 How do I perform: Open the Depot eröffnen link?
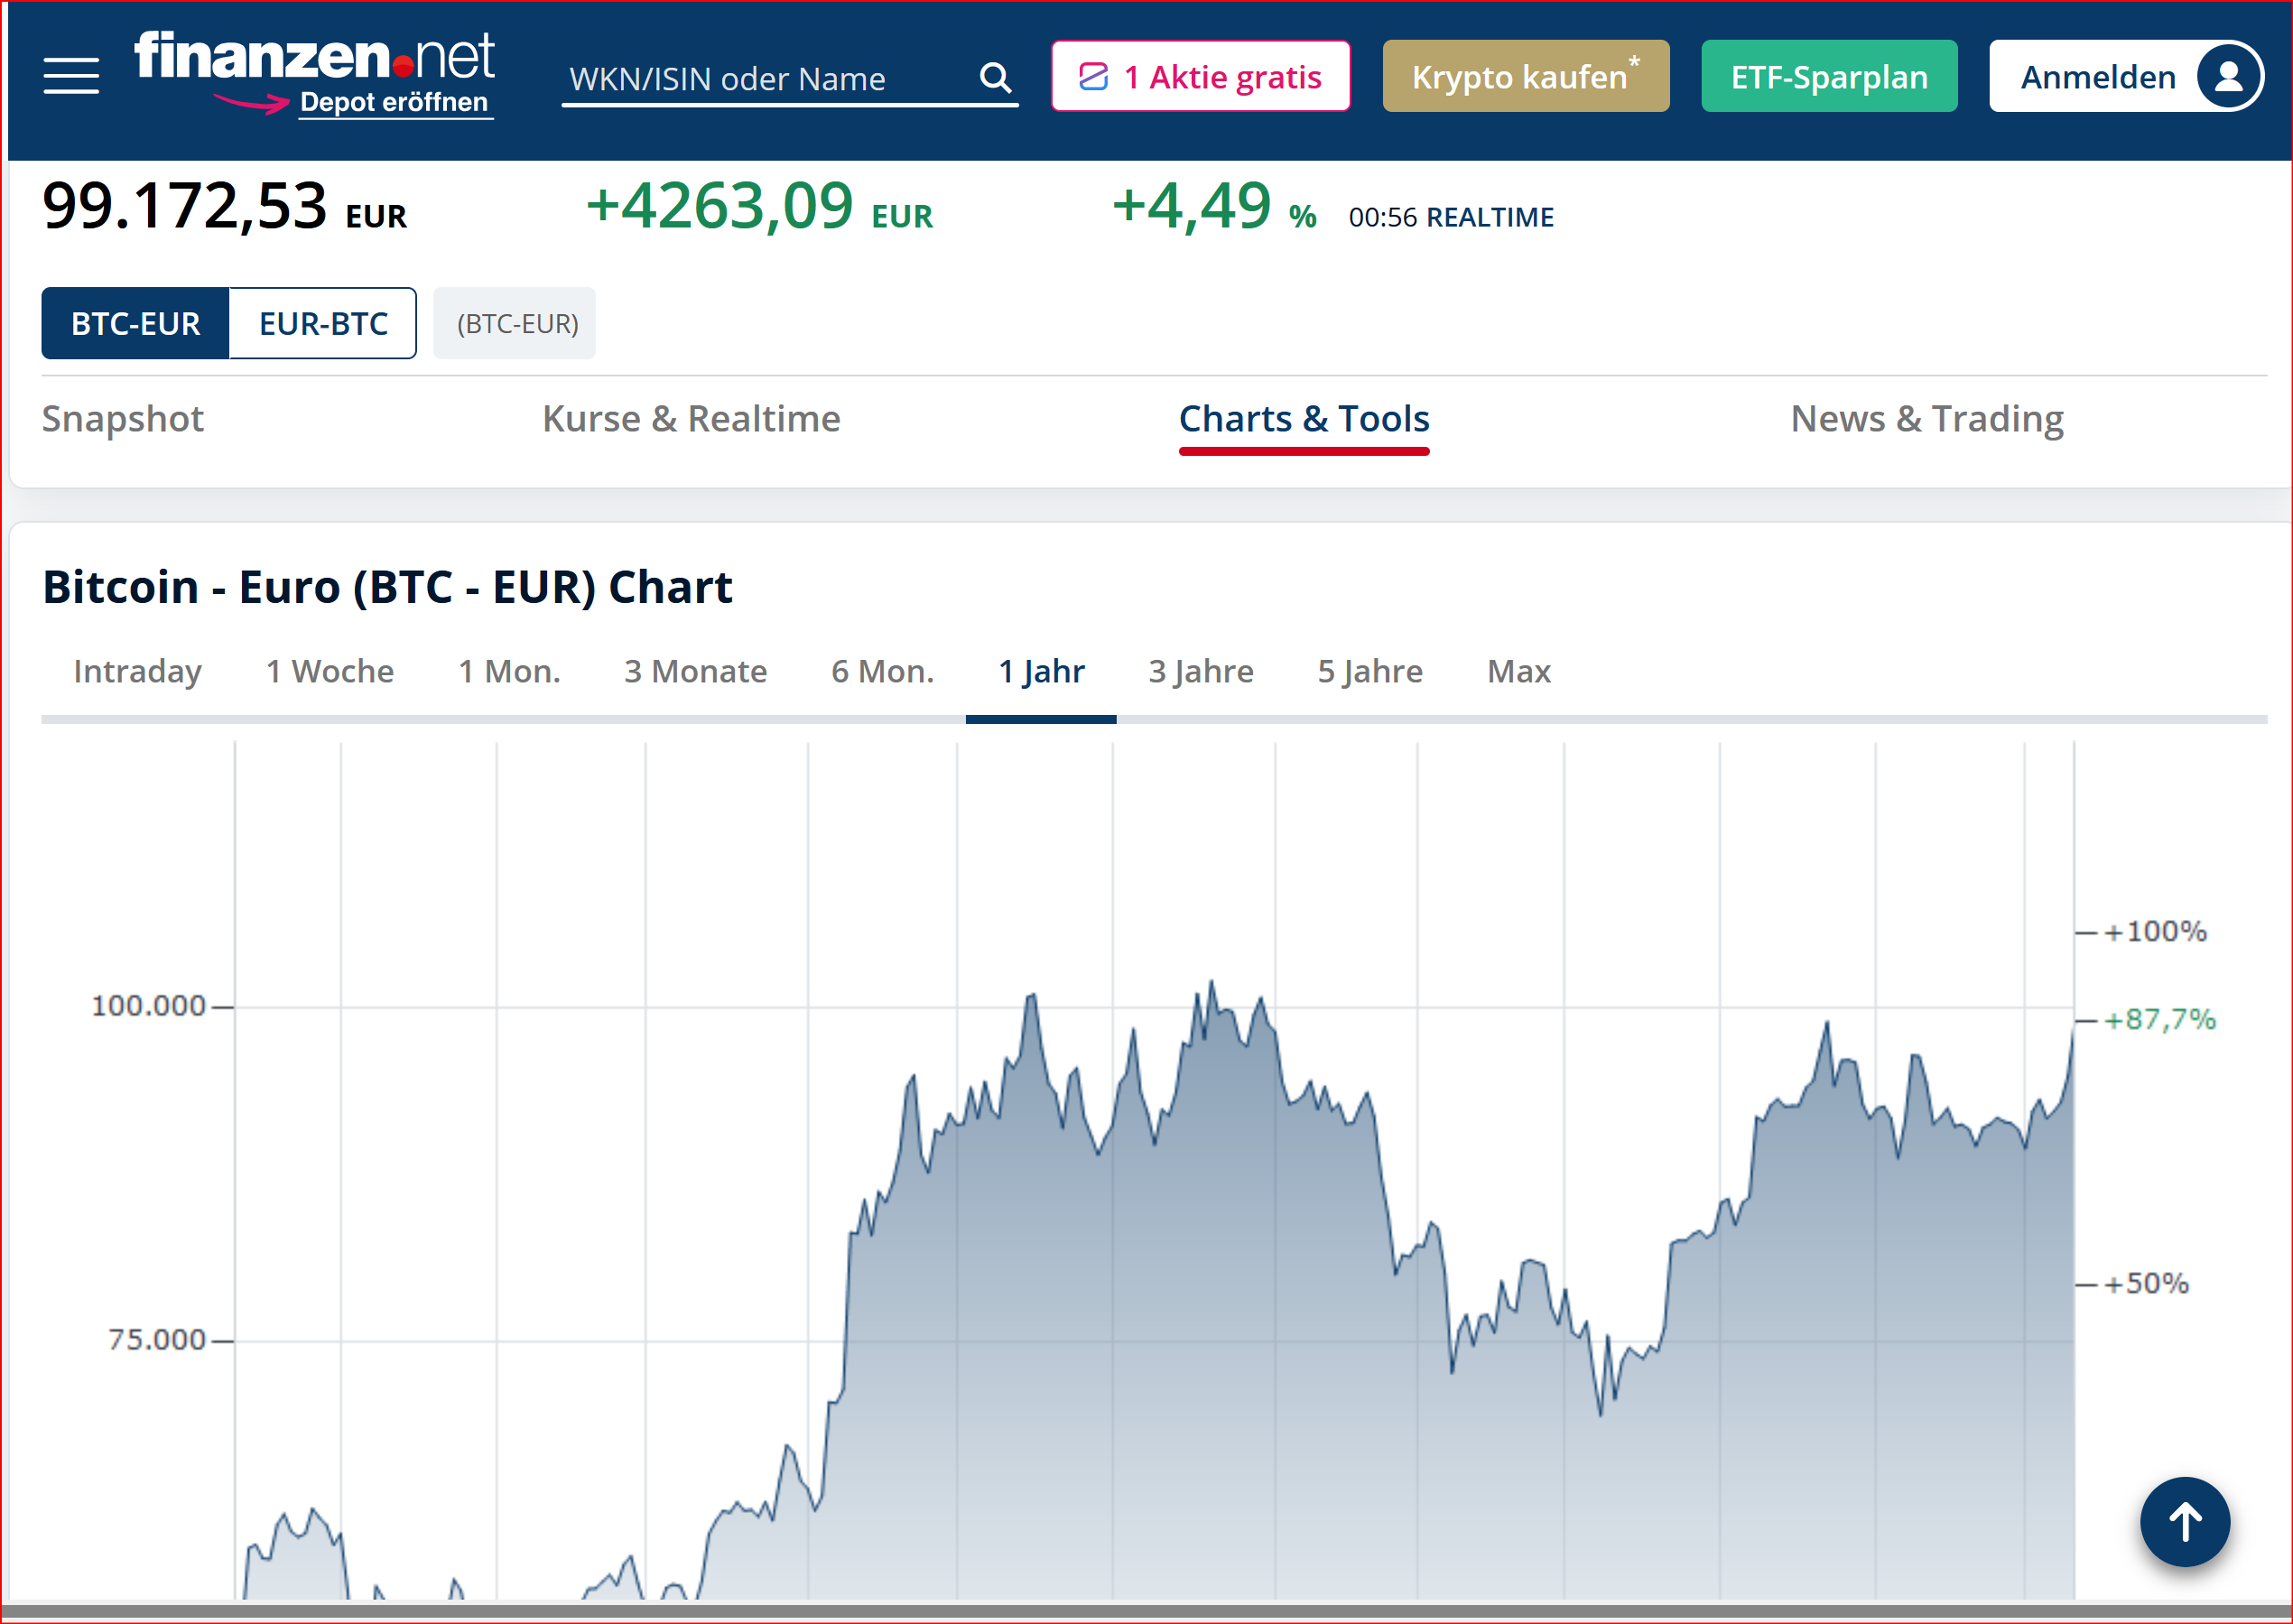click(x=393, y=103)
